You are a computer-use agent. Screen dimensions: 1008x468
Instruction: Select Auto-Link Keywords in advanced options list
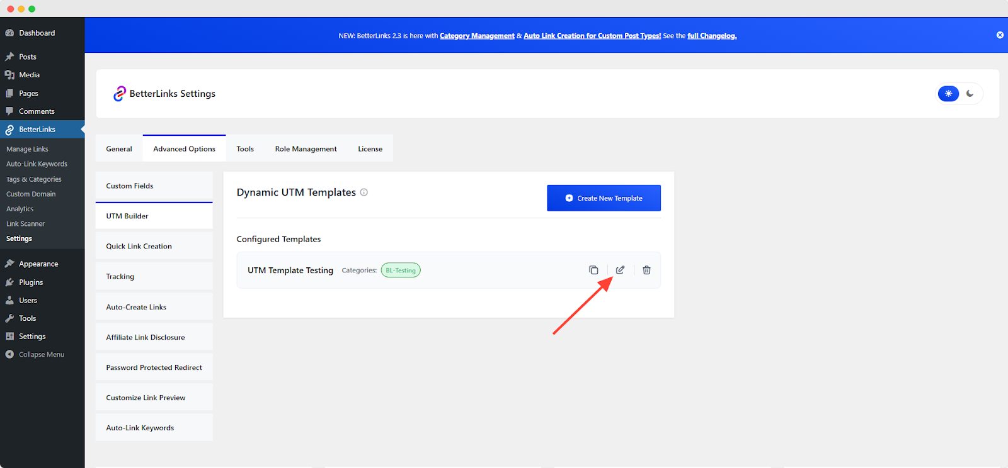click(x=154, y=428)
